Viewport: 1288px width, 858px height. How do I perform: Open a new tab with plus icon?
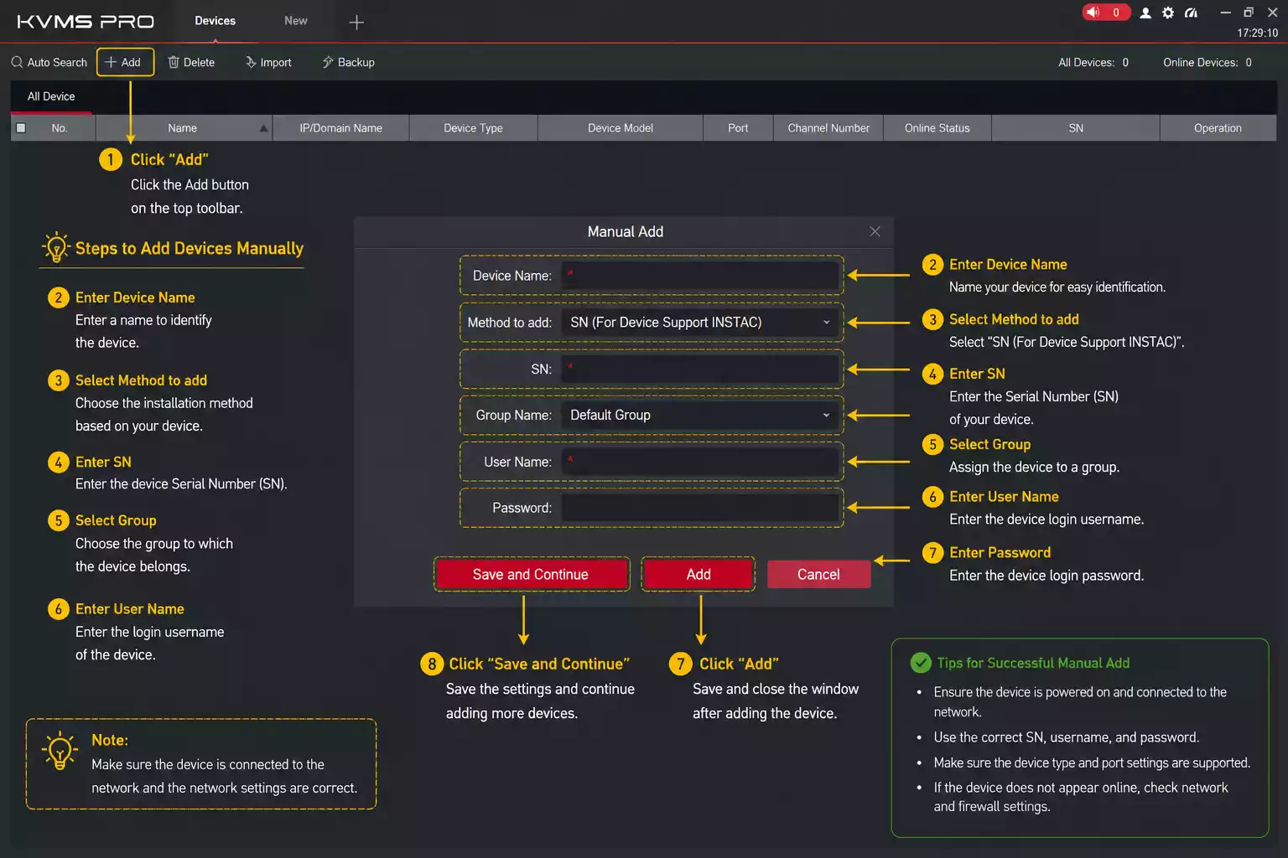click(356, 22)
